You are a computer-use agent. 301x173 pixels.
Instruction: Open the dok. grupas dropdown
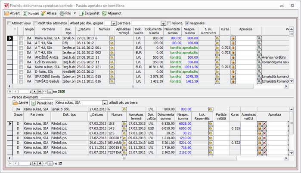click(114, 24)
